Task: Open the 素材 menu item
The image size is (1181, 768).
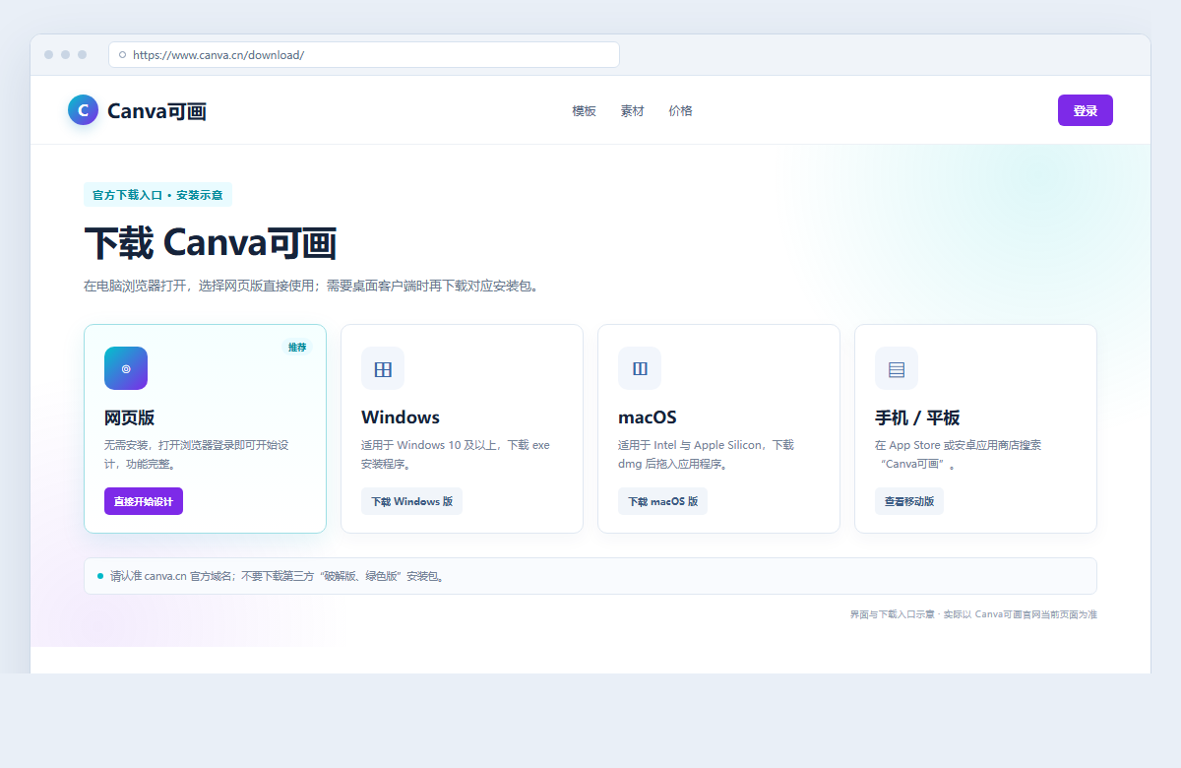Action: pyautogui.click(x=632, y=111)
